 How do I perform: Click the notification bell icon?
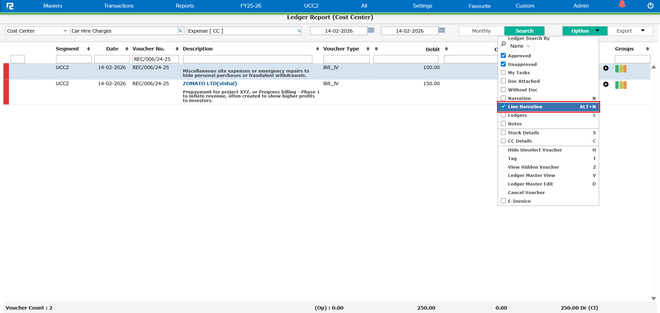coord(622,4)
